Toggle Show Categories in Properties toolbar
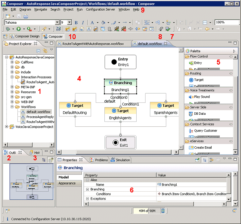The image size is (241, 224). coord(205,160)
